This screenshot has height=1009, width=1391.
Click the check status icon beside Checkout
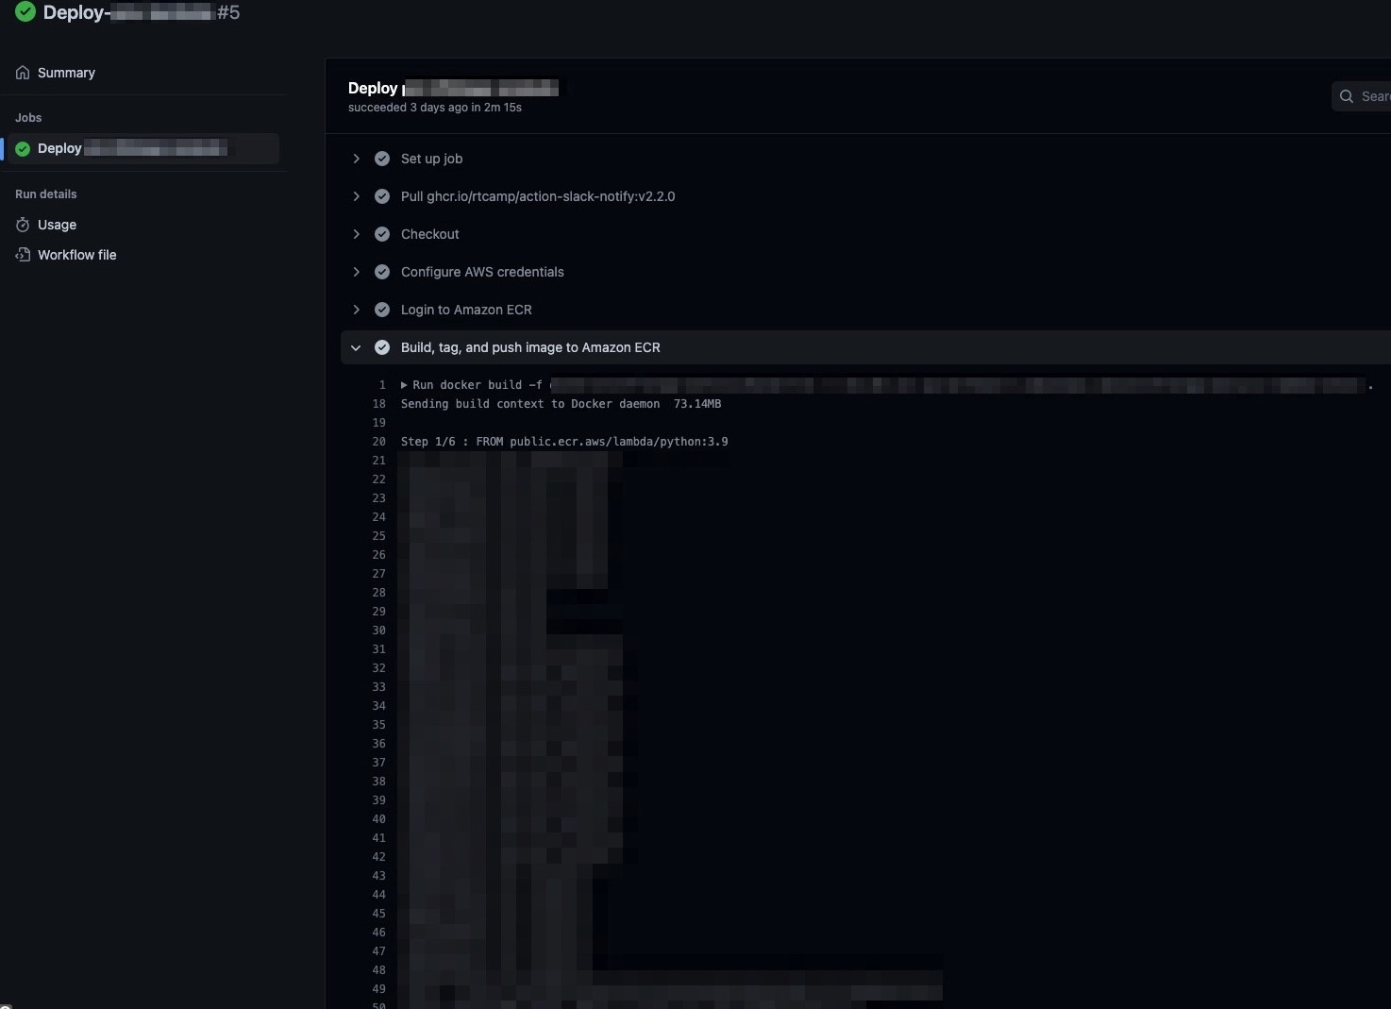pos(382,234)
